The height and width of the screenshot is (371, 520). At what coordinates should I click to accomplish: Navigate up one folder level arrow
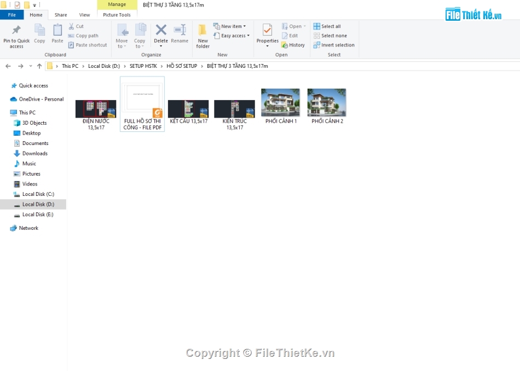point(39,66)
